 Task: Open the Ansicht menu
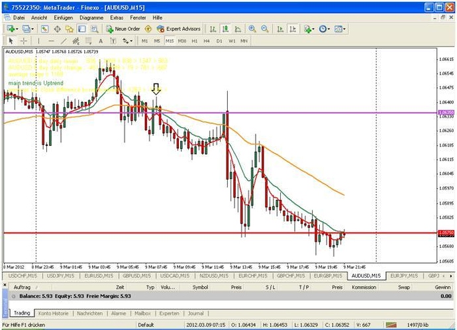point(39,18)
